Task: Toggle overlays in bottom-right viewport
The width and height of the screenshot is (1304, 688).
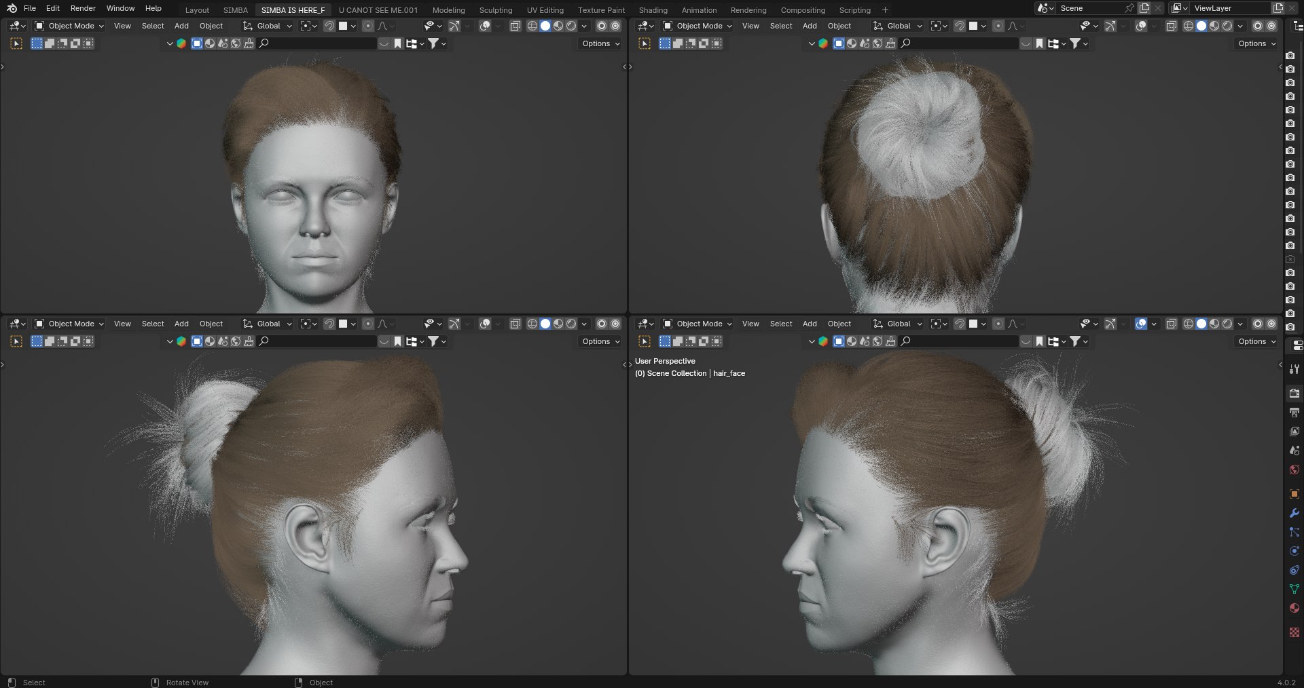Action: [1141, 324]
